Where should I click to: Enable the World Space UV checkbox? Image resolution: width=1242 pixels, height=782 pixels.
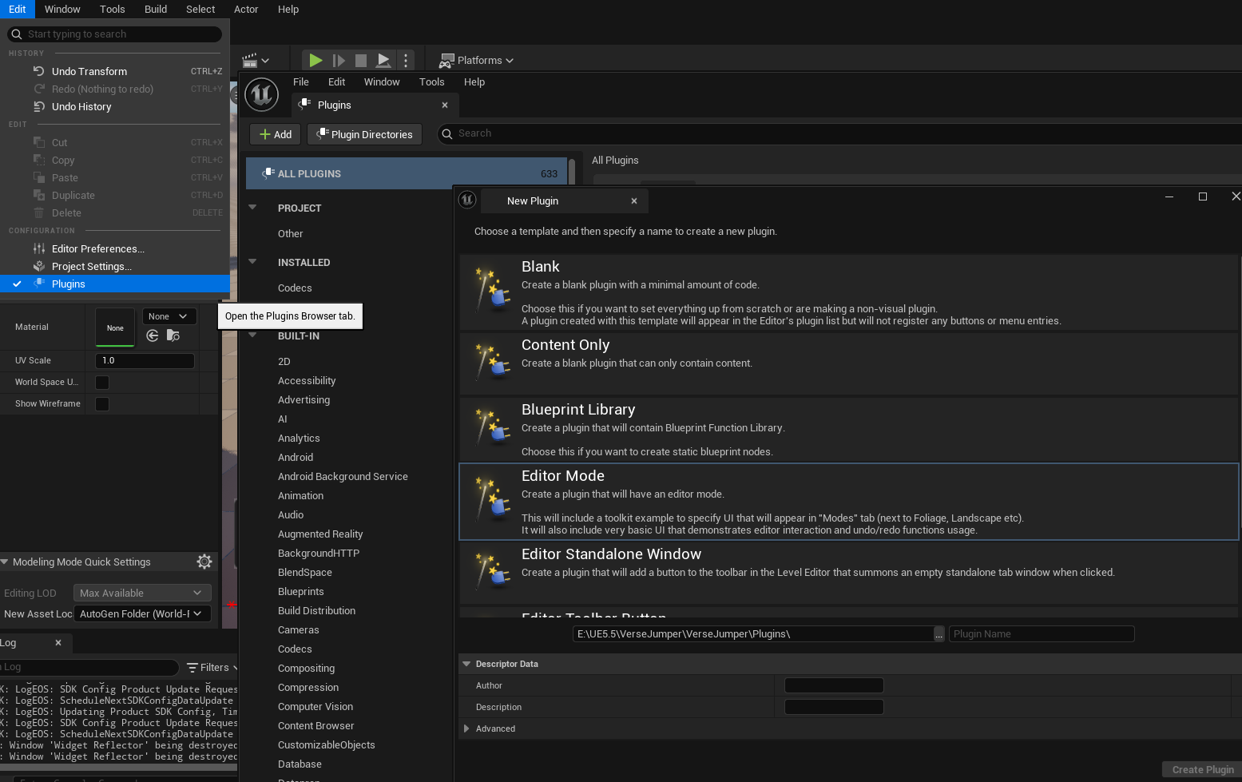pos(102,383)
